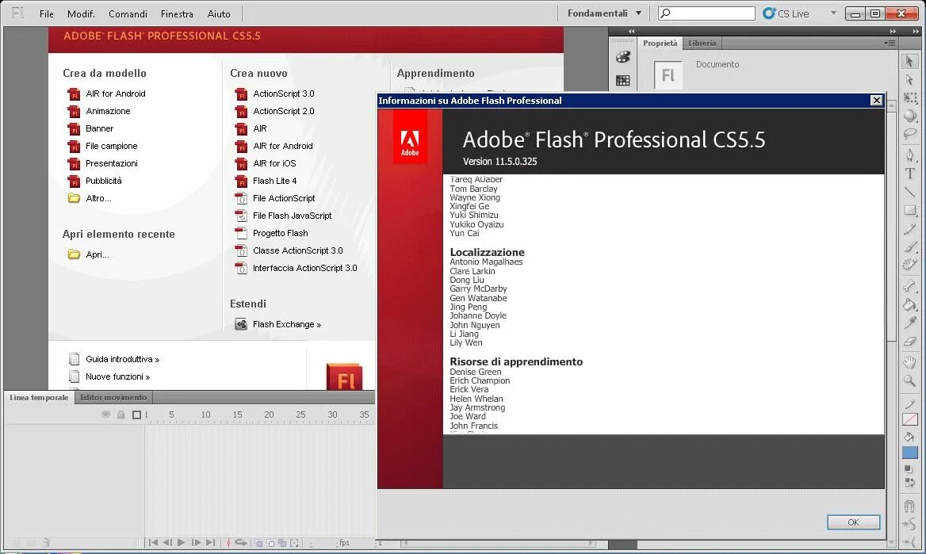
Task: Switch to the Libreria tab
Action: (702, 43)
